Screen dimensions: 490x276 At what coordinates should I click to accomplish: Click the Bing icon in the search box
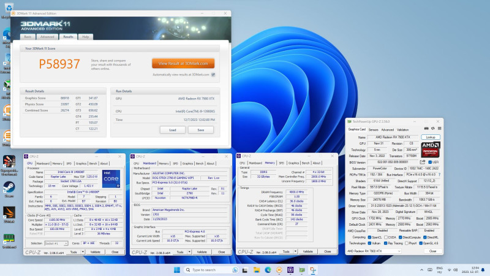235,270
